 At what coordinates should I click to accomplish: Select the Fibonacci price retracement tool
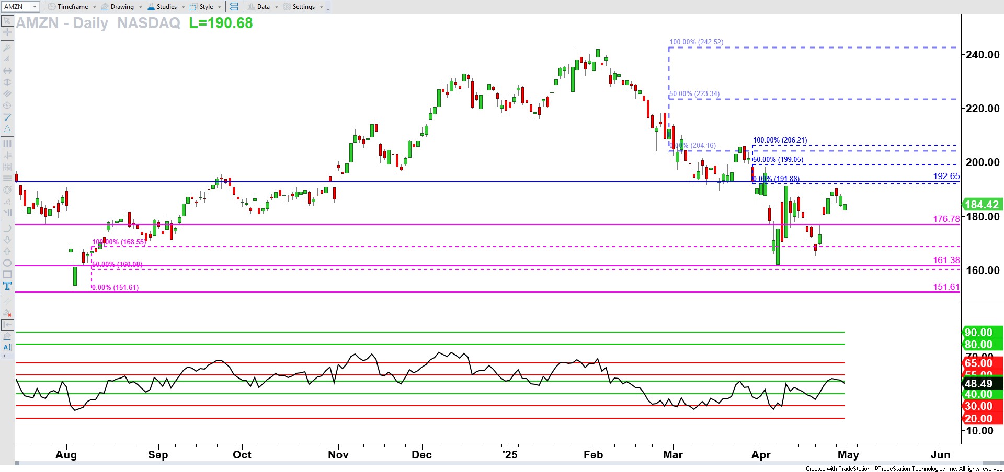coord(7,155)
